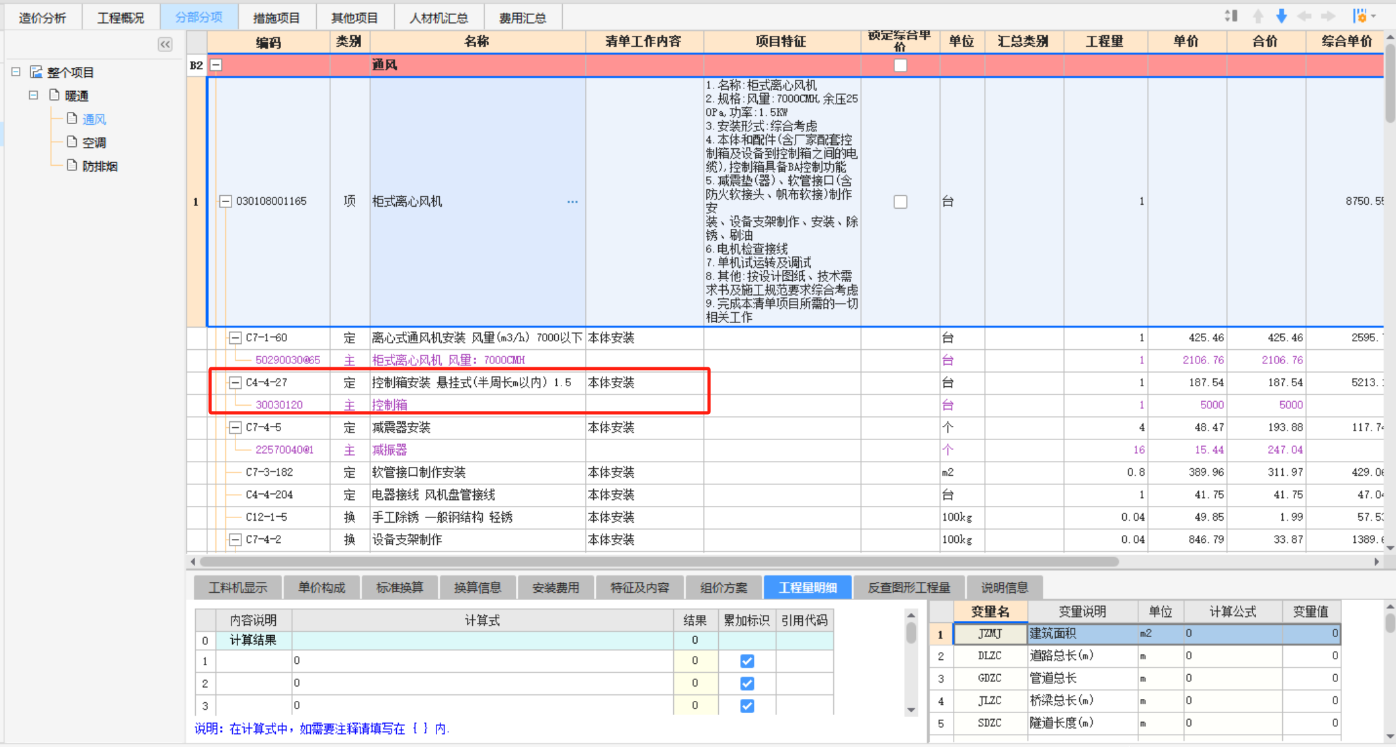Click the DLZC variable name cell
Image resolution: width=1396 pixels, height=747 pixels.
990,656
